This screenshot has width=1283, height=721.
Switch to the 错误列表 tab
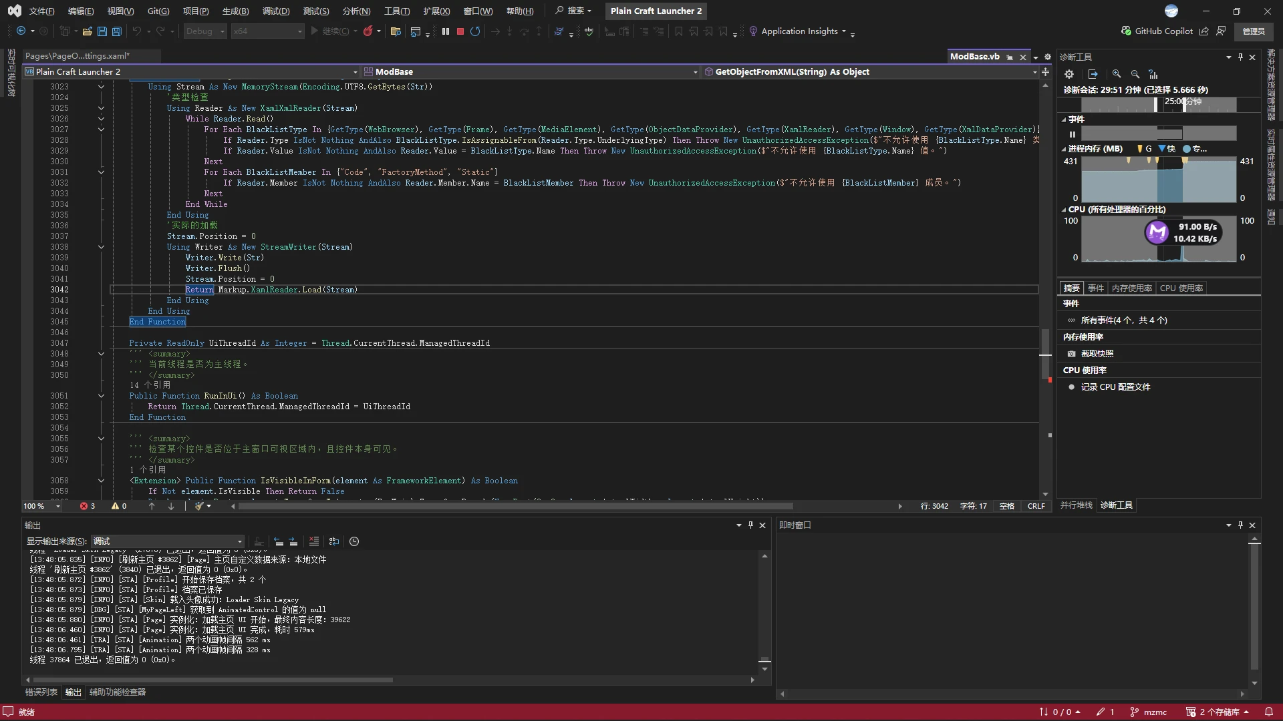click(41, 692)
